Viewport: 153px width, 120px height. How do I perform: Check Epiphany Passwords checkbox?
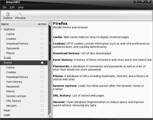pos(42,48)
